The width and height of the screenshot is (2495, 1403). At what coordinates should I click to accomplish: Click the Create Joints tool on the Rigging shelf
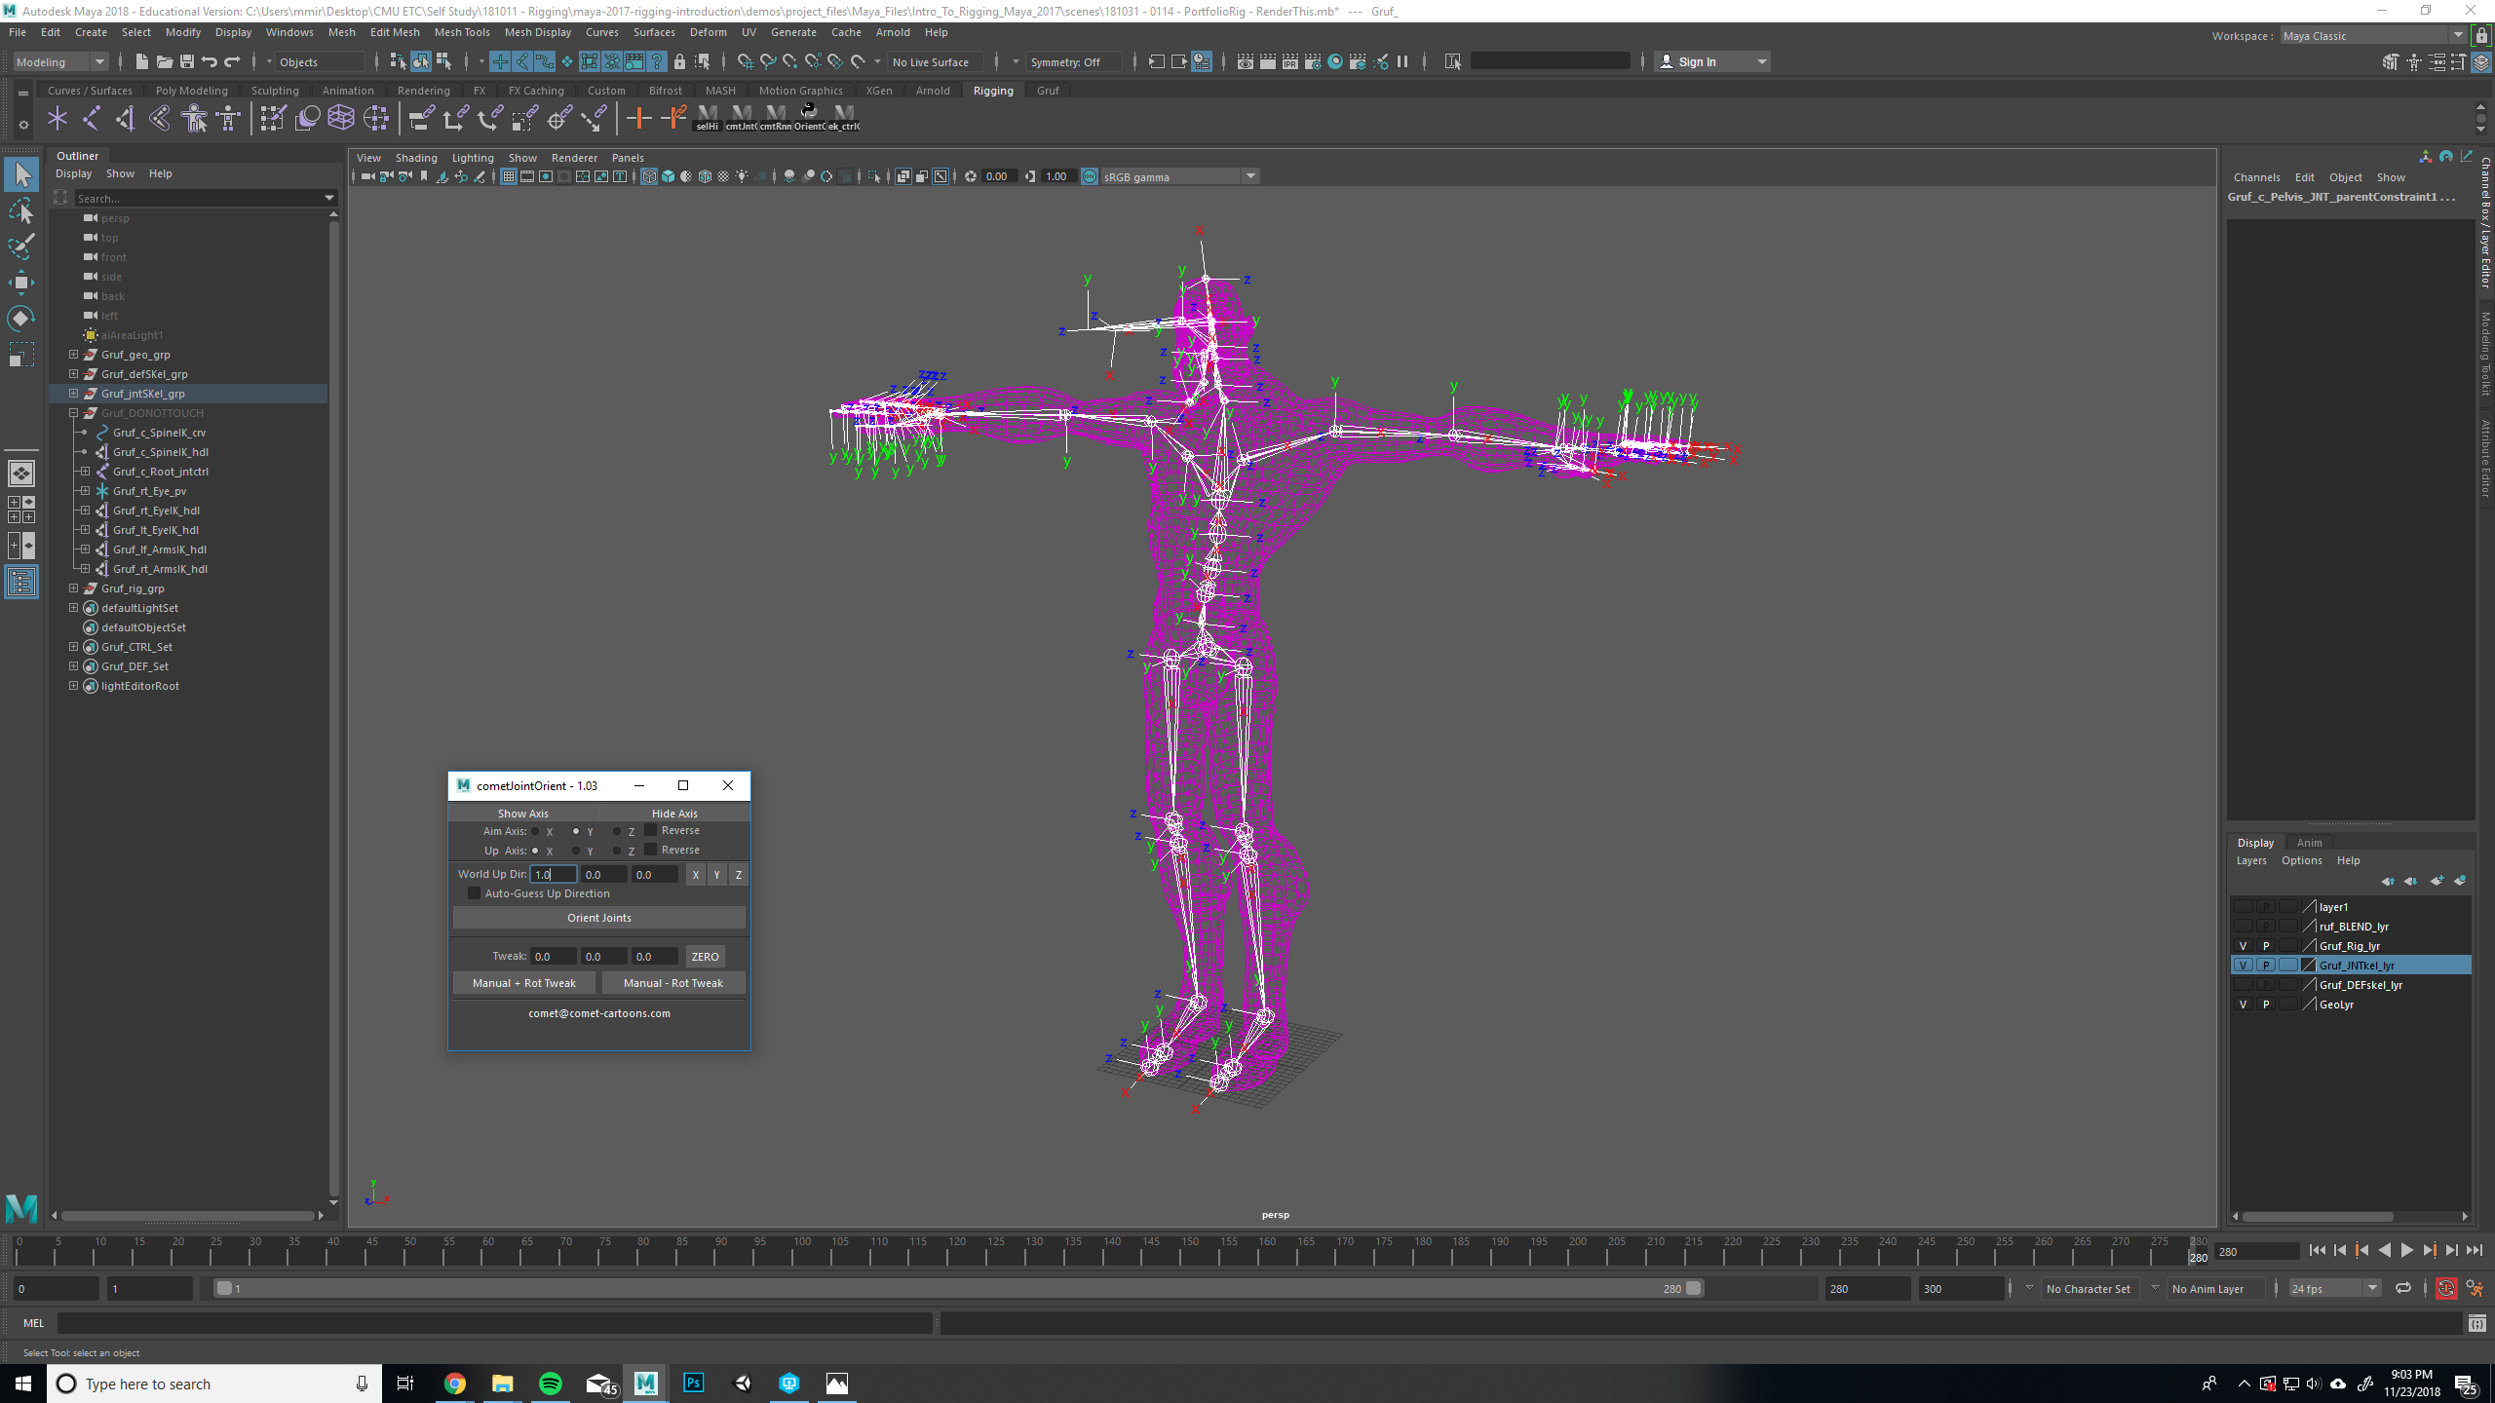[92, 119]
